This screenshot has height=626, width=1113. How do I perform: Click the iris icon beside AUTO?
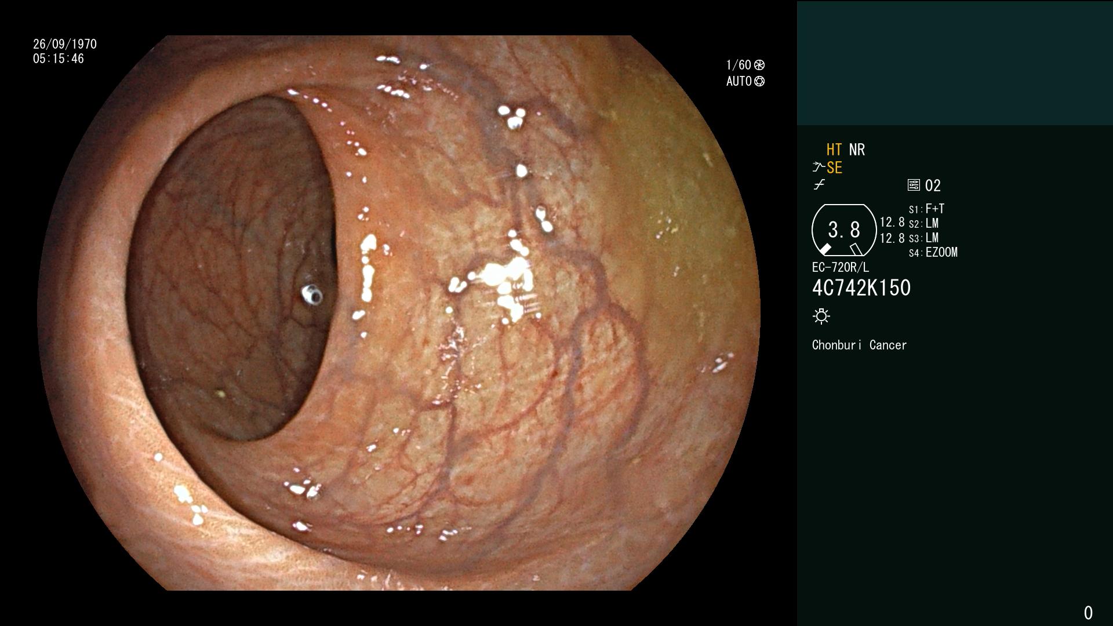(x=759, y=81)
